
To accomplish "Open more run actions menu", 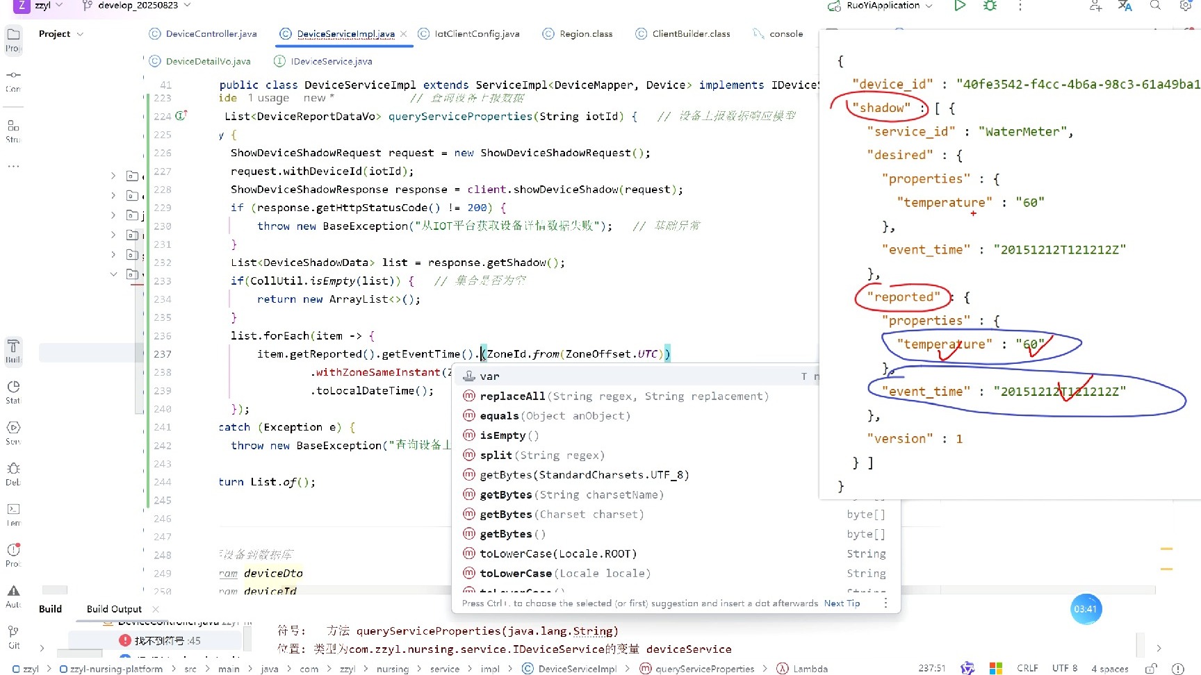I will (1020, 6).
